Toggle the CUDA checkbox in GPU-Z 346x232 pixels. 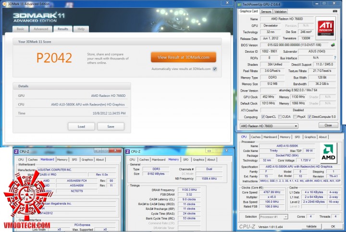(x=280, y=116)
